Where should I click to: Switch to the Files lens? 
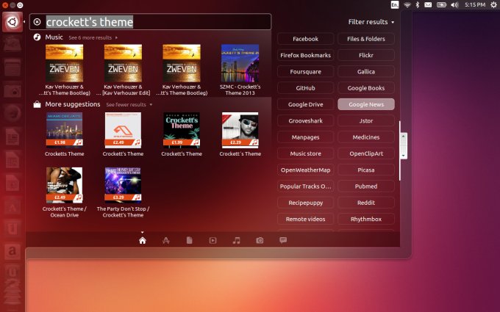(189, 240)
